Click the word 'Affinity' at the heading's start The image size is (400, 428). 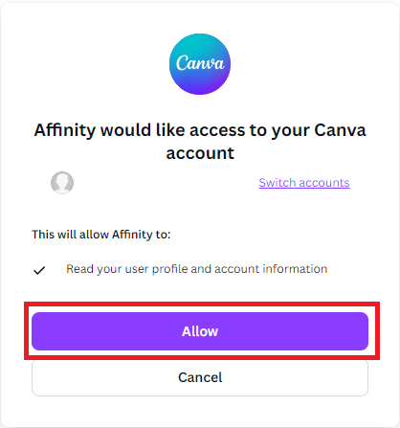click(65, 130)
